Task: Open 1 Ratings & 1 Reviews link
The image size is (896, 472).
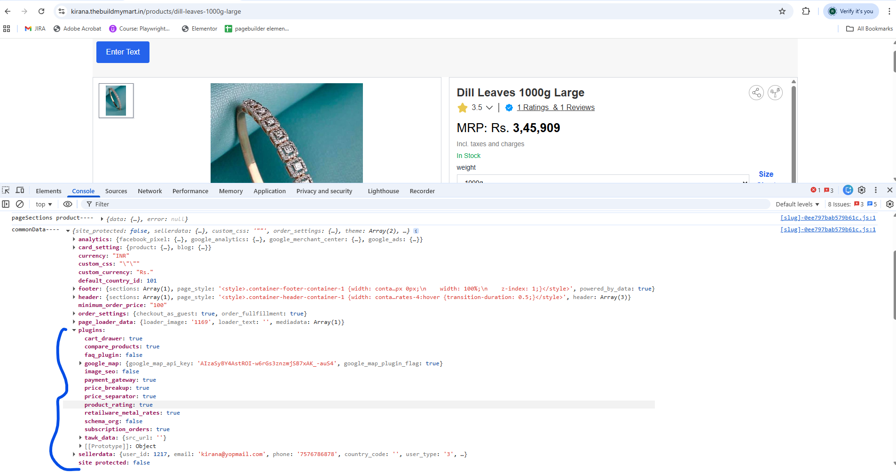Action: (556, 108)
